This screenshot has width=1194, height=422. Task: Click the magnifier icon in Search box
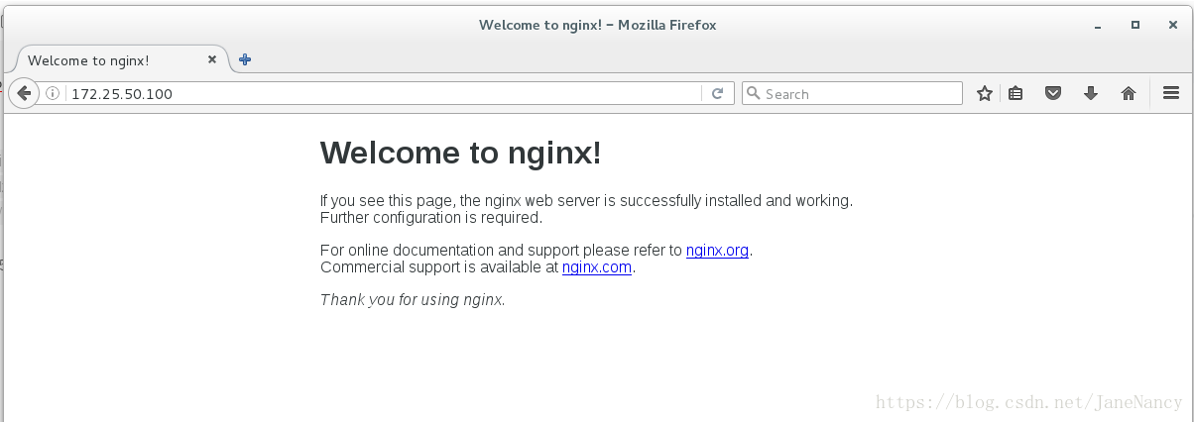754,93
